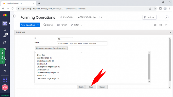Add a new board view with plus
173x97 pixels.
click(x=102, y=17)
